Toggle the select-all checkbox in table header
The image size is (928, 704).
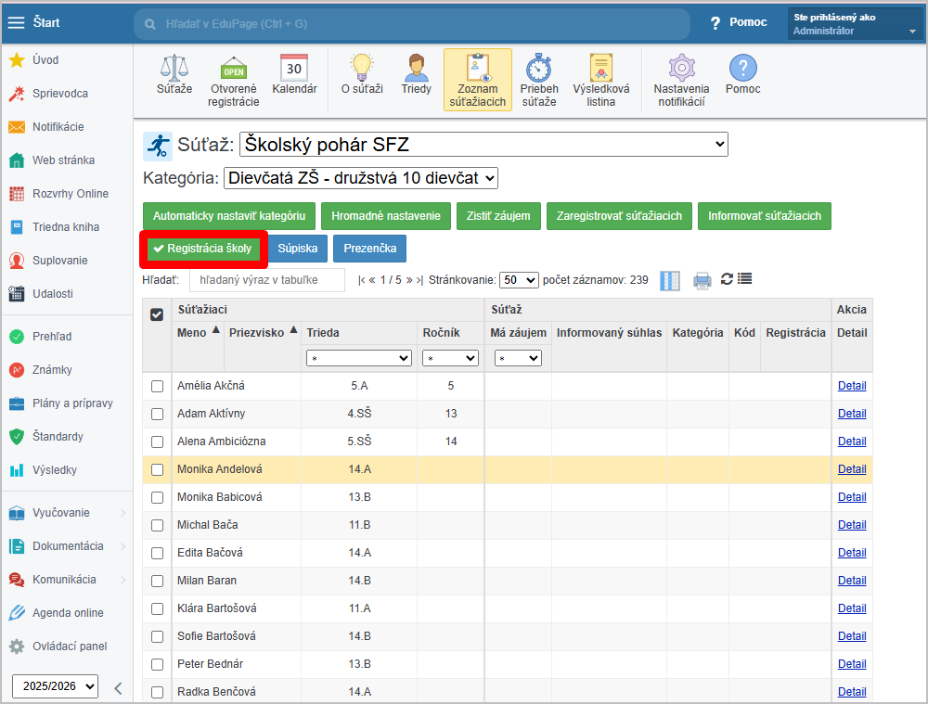(x=157, y=314)
